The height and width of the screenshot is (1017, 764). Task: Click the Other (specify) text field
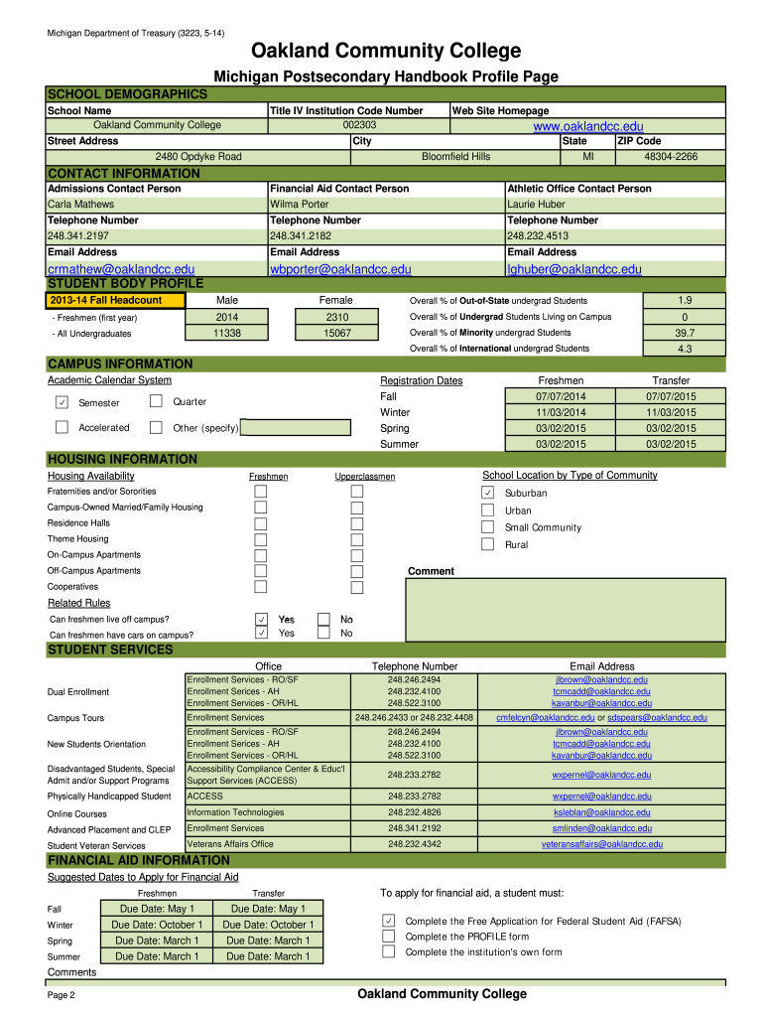click(x=296, y=428)
